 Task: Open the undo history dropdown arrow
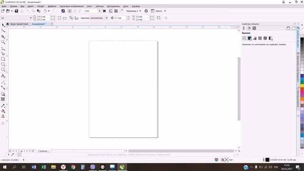coord(48,11)
